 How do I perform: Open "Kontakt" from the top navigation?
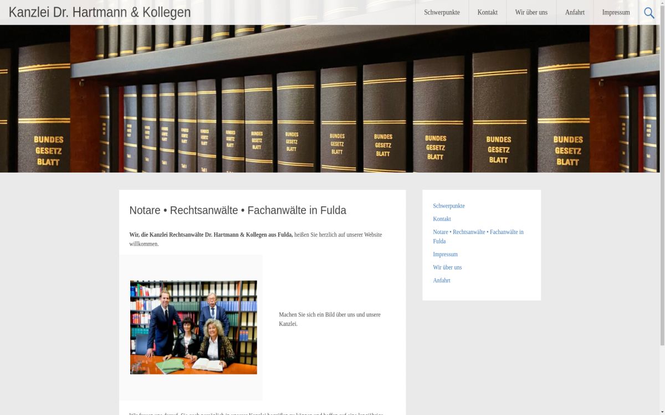click(x=487, y=12)
